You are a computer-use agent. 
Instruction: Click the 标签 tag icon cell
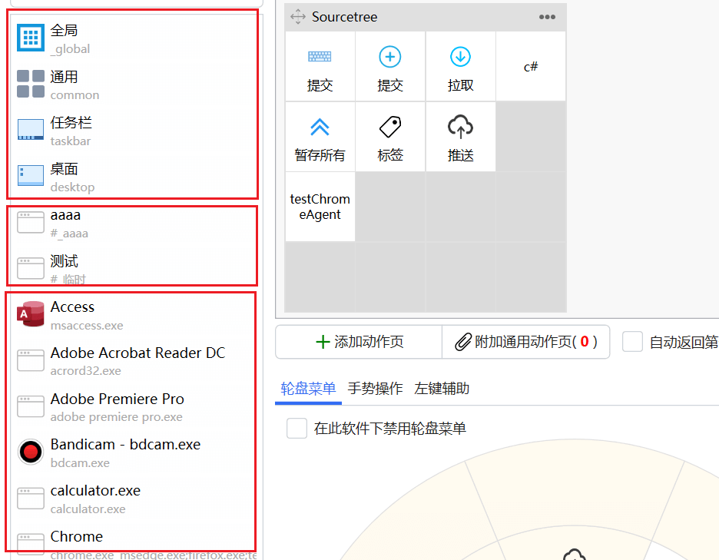point(390,137)
